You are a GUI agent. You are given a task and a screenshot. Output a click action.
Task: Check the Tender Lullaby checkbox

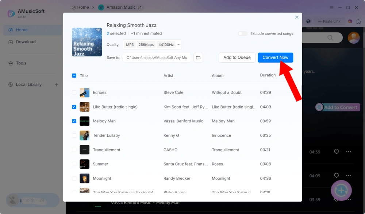(74, 135)
